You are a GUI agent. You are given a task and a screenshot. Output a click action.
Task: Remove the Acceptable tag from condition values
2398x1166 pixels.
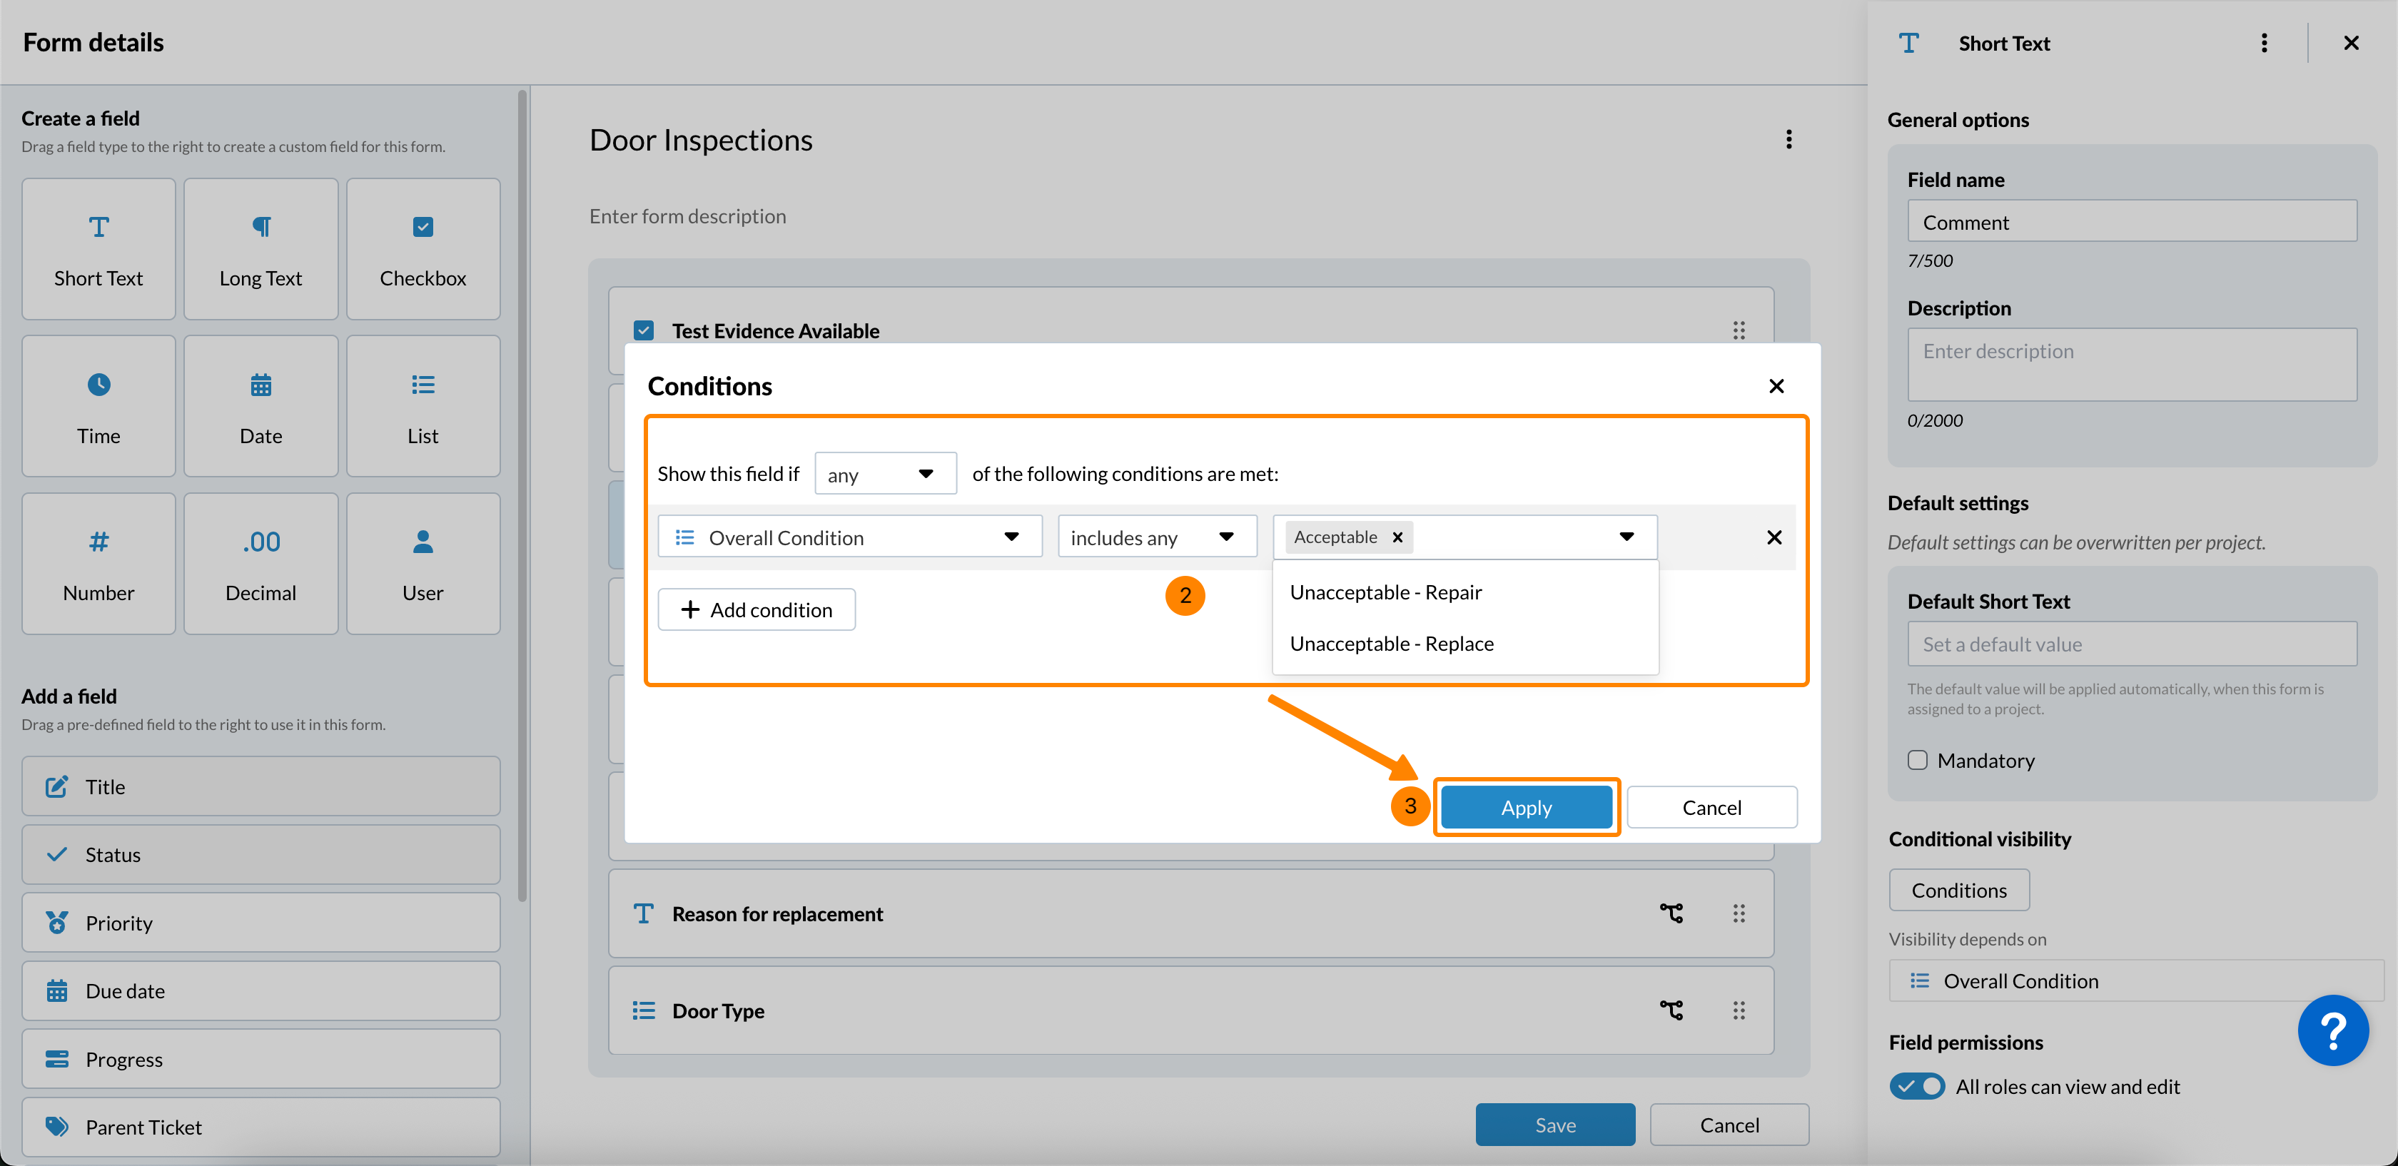pyautogui.click(x=1397, y=537)
